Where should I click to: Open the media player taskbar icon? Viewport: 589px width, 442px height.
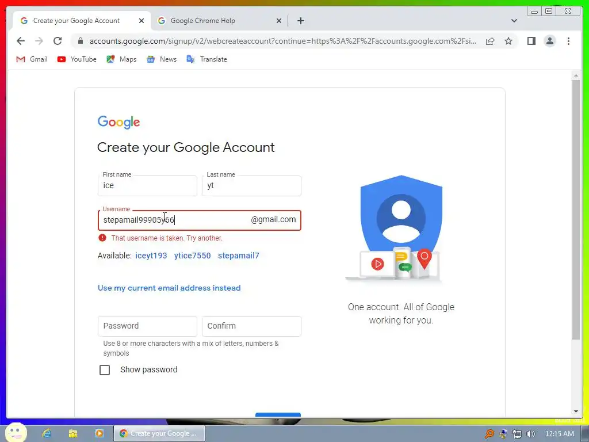point(99,433)
